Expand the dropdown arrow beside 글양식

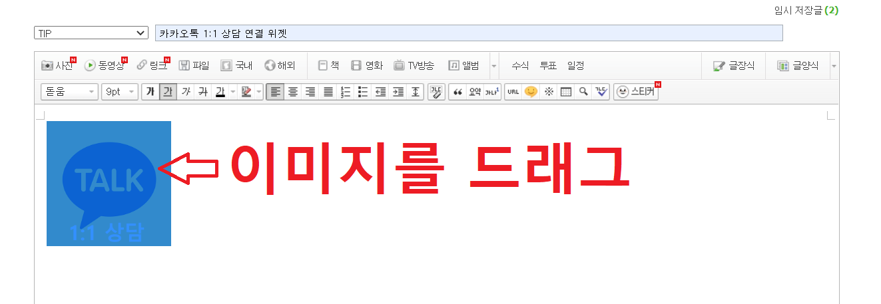tap(834, 66)
